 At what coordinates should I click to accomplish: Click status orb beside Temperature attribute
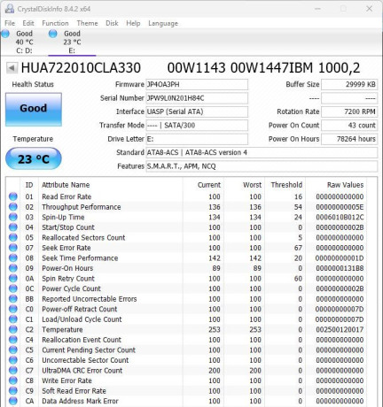(13, 329)
